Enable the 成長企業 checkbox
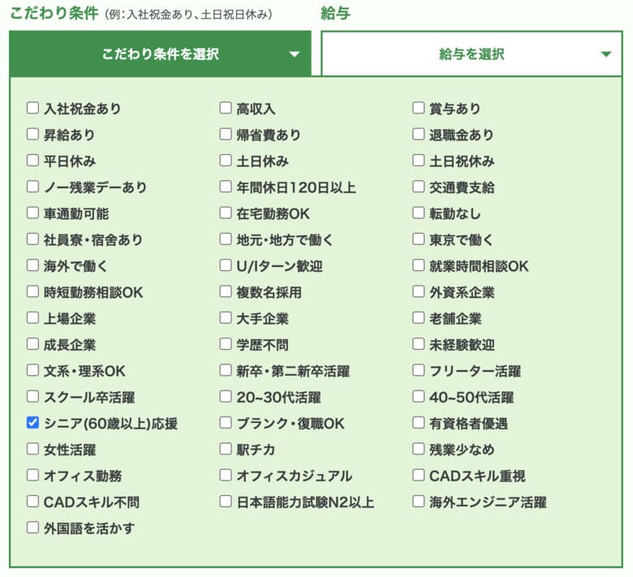This screenshot has width=633, height=577. pyautogui.click(x=32, y=344)
